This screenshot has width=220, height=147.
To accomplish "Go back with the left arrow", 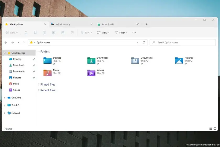I will click(x=6, y=43).
